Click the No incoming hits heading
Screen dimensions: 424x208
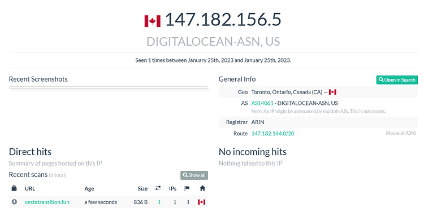coord(253,152)
